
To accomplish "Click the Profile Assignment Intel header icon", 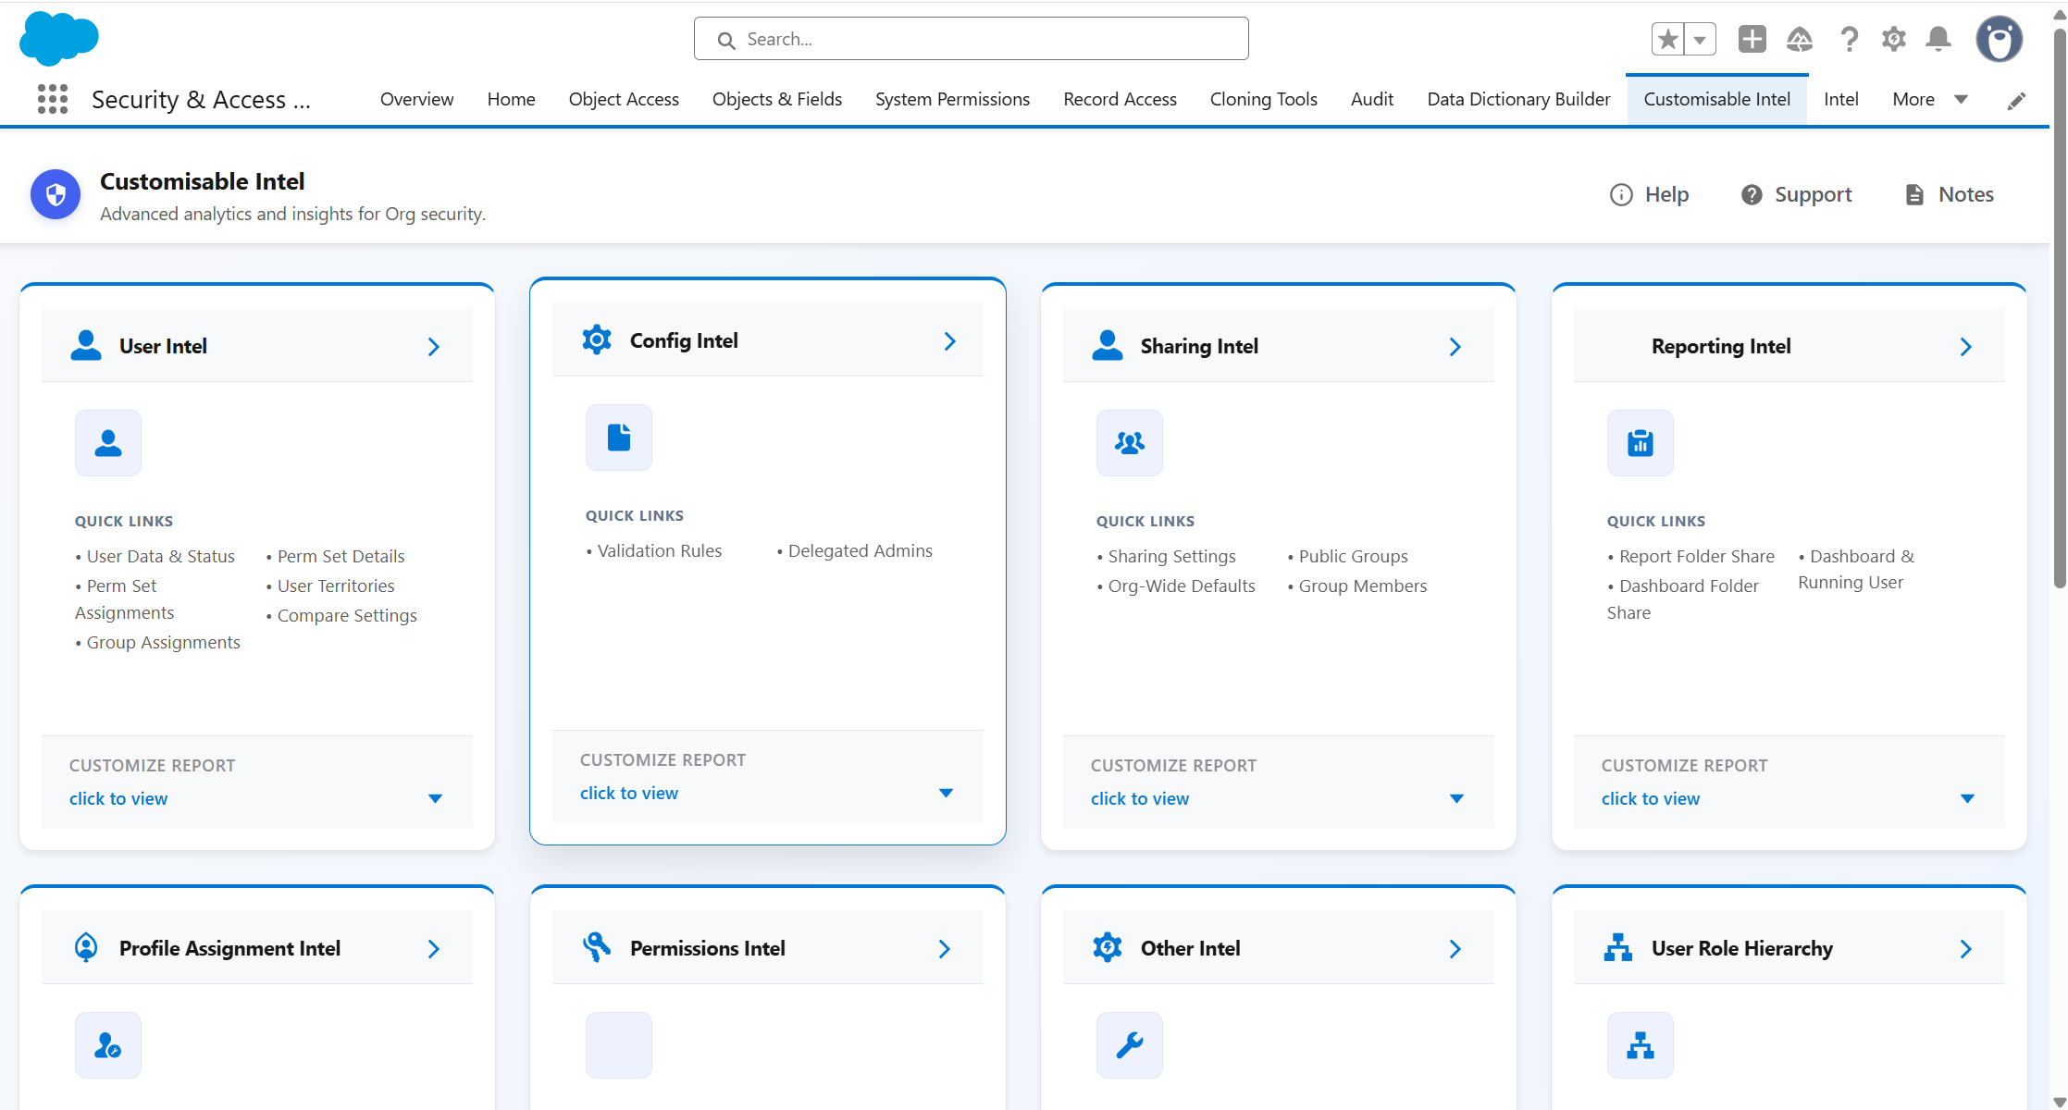I will pos(86,948).
